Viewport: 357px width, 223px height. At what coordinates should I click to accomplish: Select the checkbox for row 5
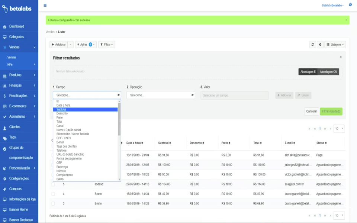click(53, 184)
